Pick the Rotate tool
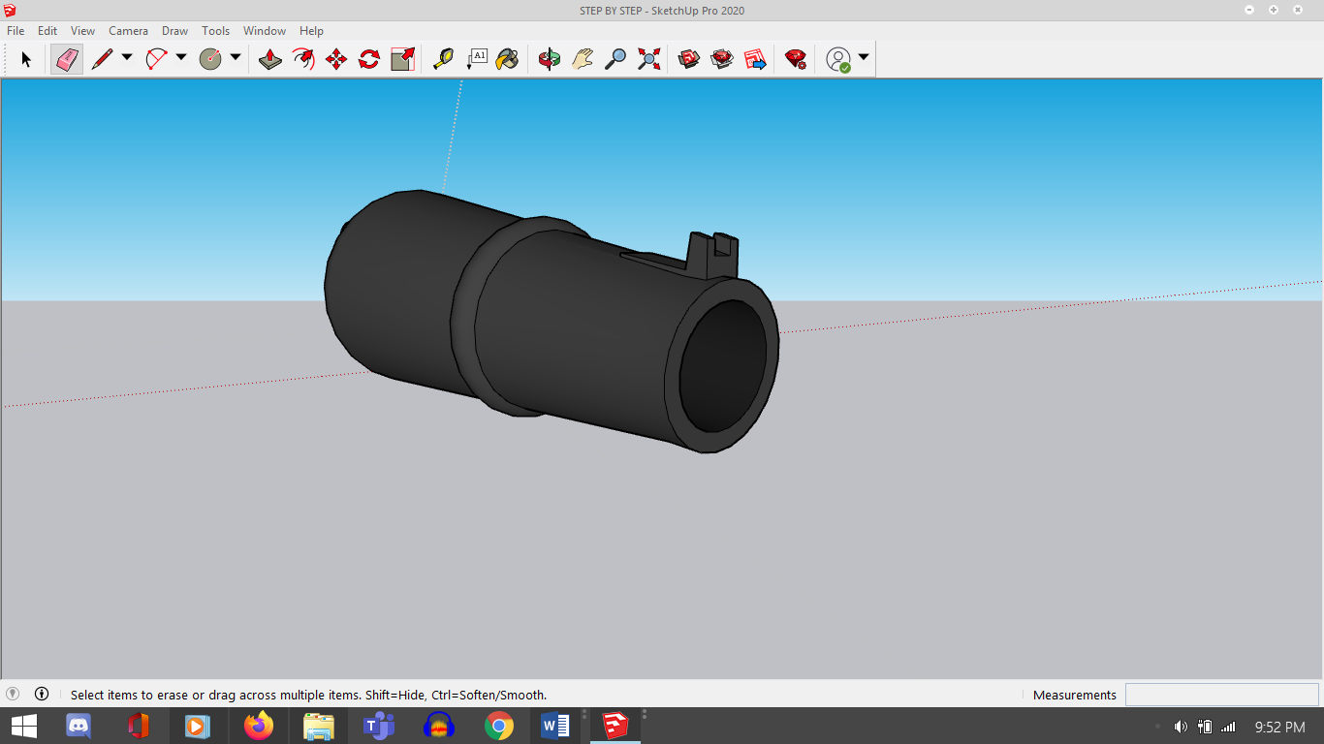 369,59
